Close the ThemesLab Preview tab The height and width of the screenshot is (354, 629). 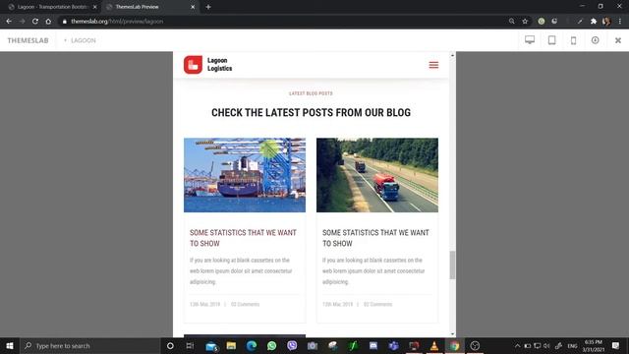[193, 7]
